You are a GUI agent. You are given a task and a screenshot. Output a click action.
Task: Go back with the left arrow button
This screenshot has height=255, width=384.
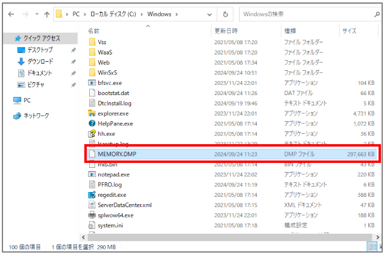click(11, 14)
